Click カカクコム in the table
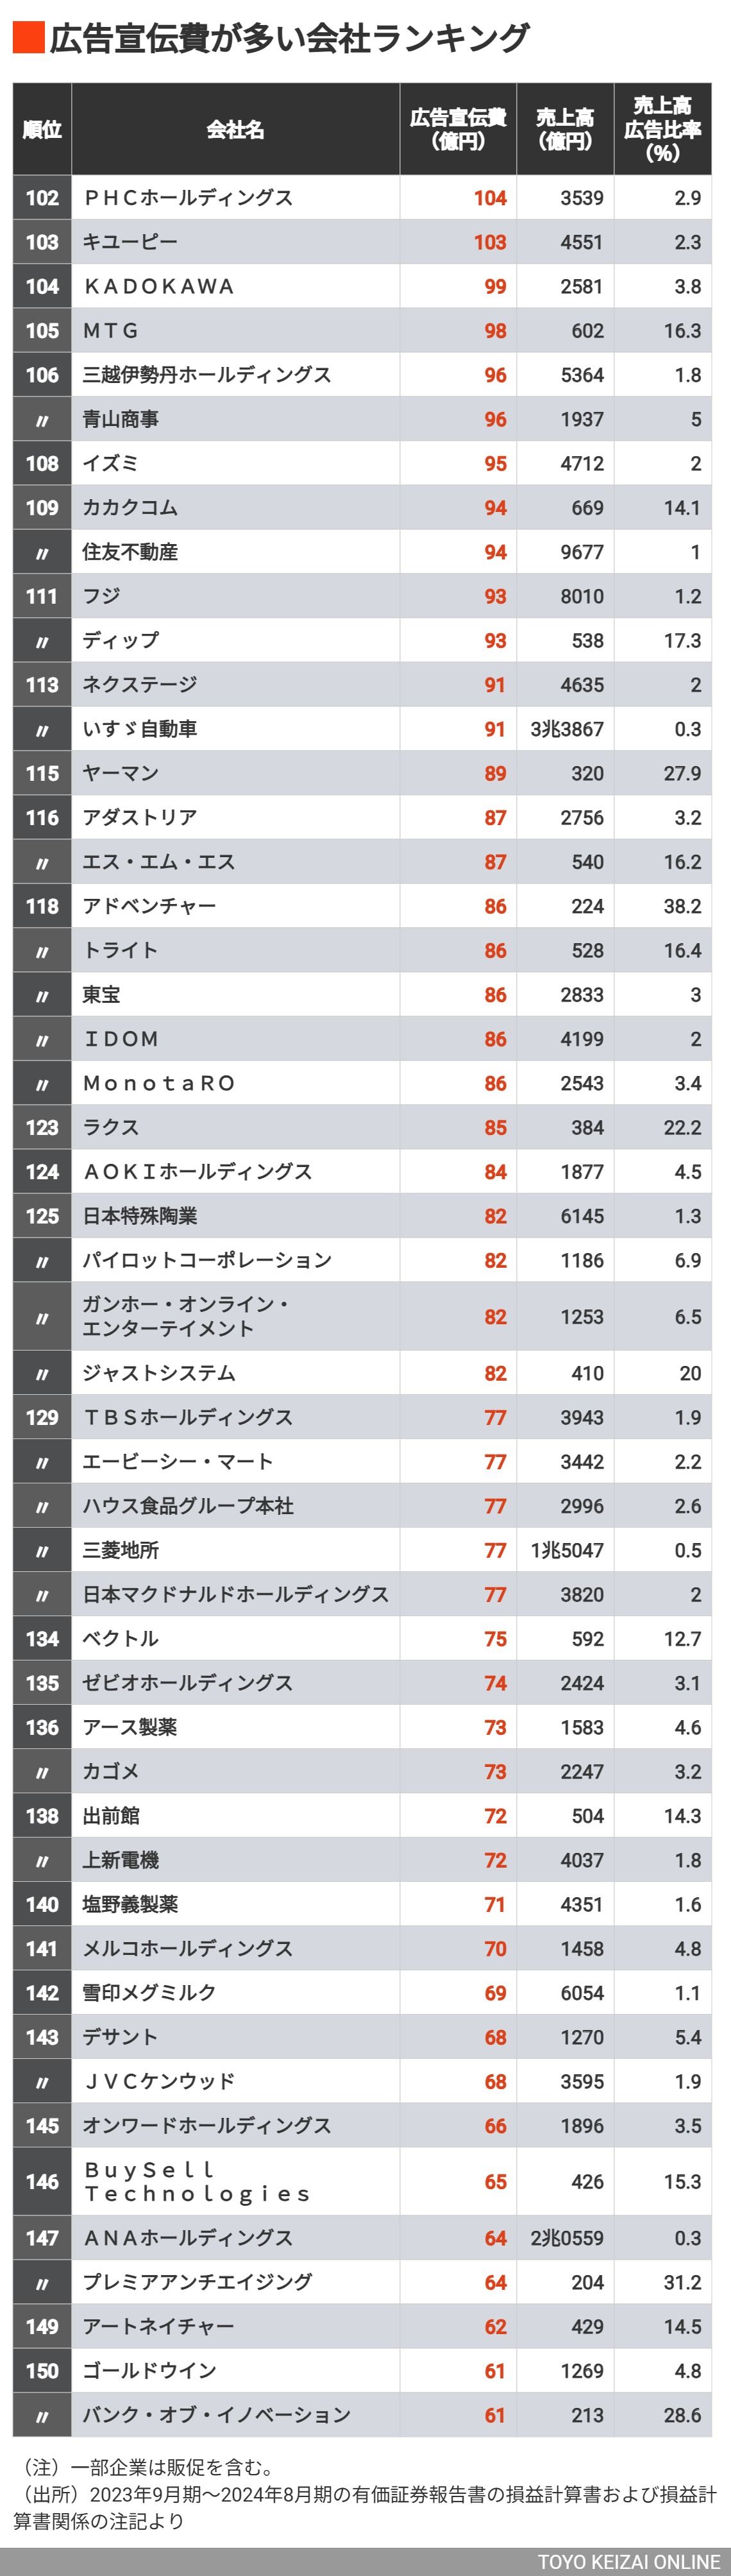This screenshot has height=2576, width=731. coord(130,507)
